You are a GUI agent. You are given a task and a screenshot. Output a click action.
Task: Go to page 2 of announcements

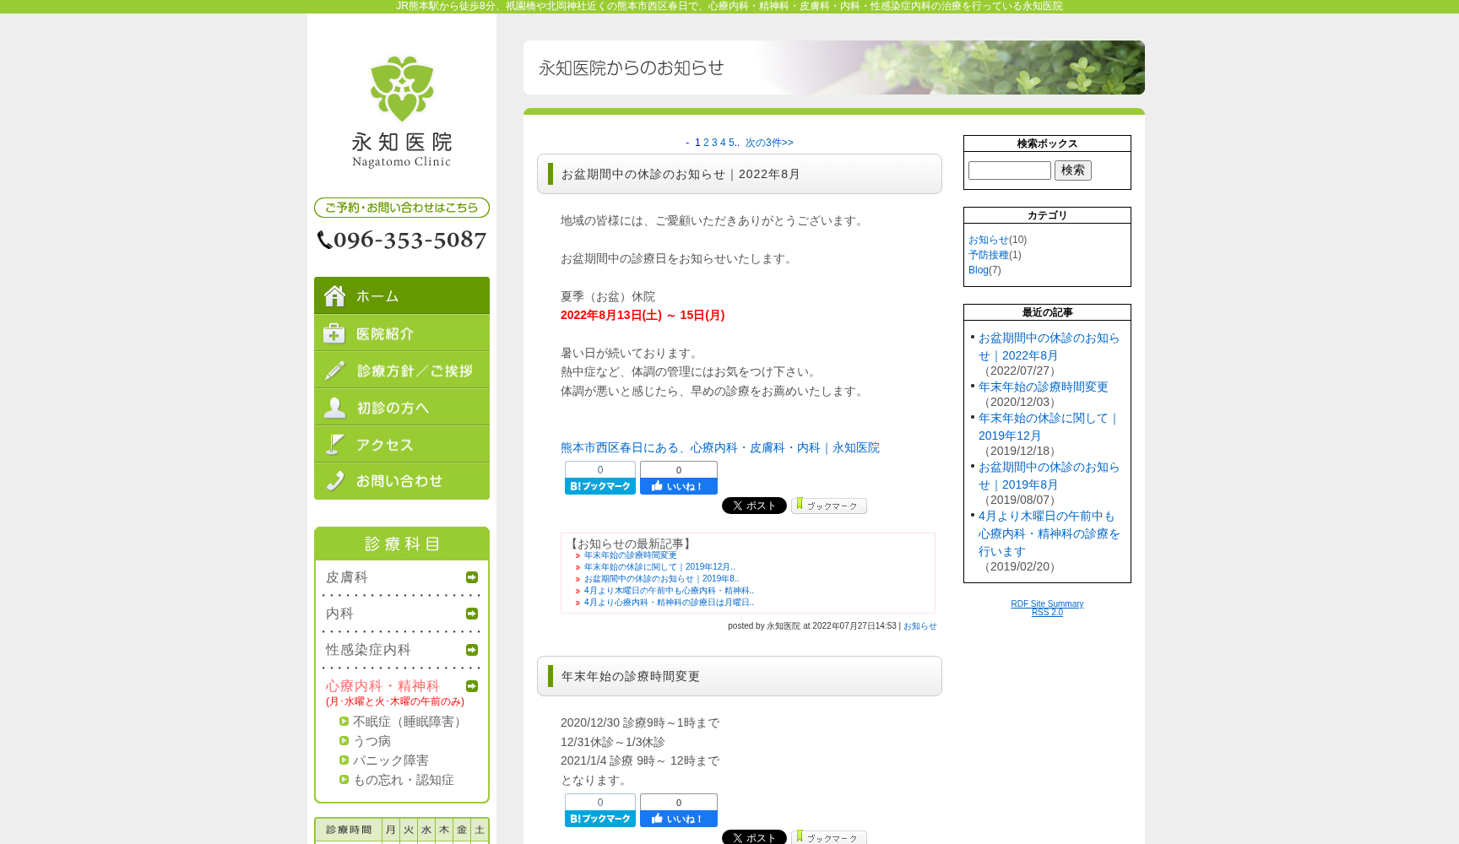coord(706,143)
